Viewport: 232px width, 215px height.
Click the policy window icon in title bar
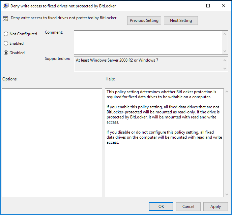(6, 6)
